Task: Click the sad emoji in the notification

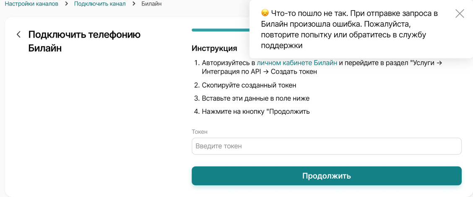Action: click(265, 13)
